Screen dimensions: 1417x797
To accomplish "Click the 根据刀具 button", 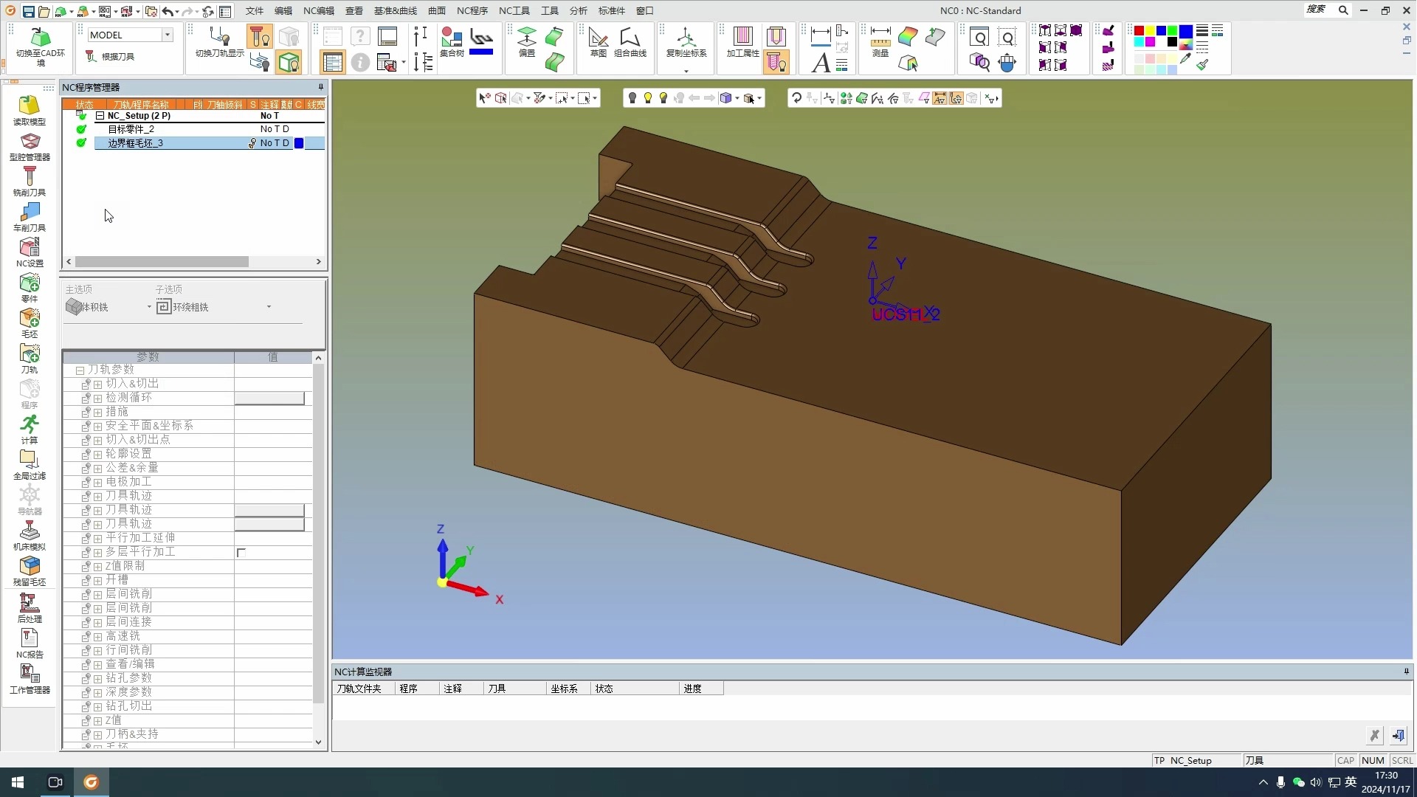I will click(110, 56).
